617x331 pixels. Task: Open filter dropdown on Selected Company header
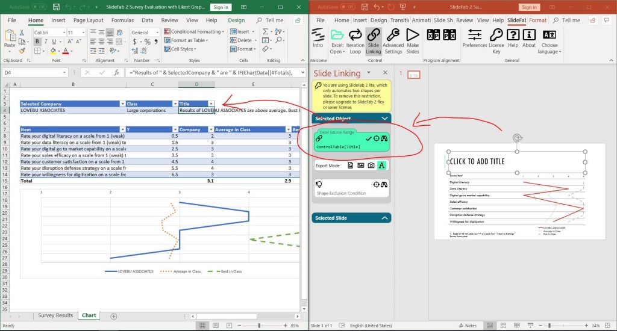point(122,104)
